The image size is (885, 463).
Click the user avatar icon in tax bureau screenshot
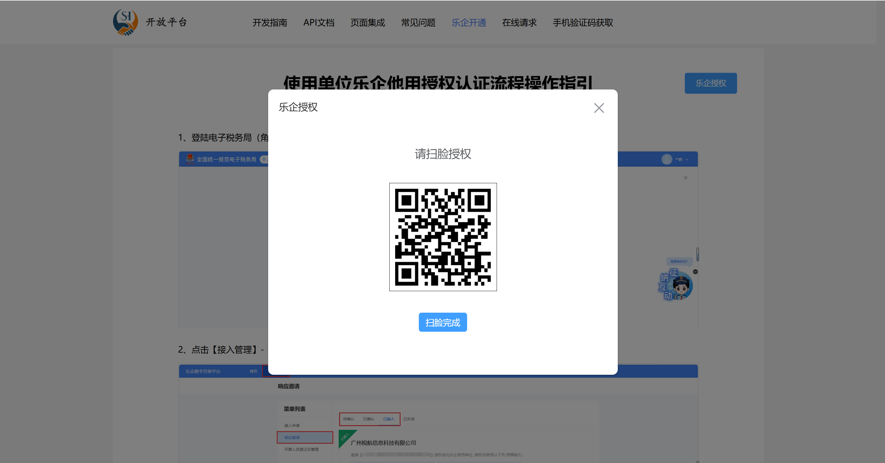click(666, 159)
